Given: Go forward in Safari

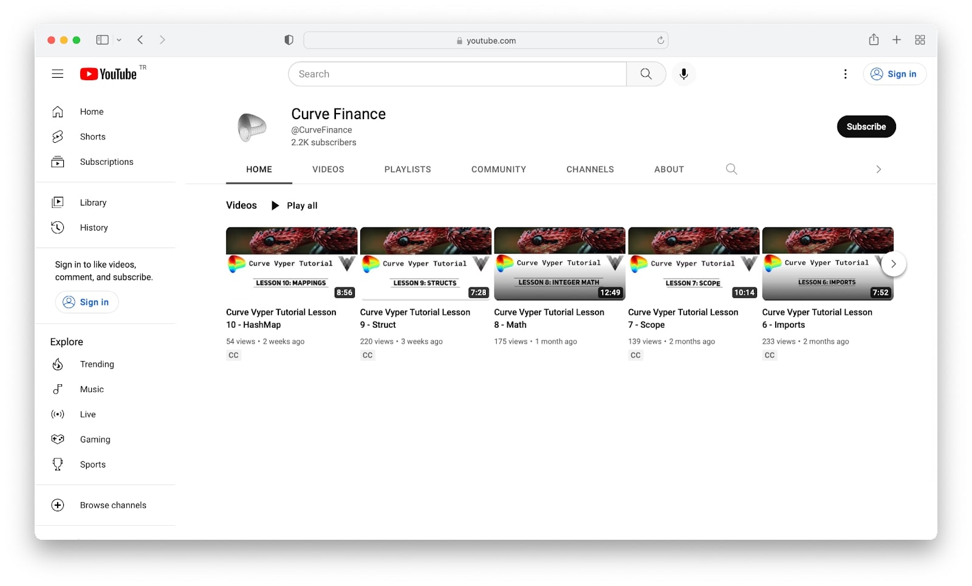Looking at the screenshot, I should pos(162,40).
